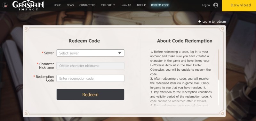Focus the Enter redemption code field
256x121 pixels.
pyautogui.click(x=90, y=78)
